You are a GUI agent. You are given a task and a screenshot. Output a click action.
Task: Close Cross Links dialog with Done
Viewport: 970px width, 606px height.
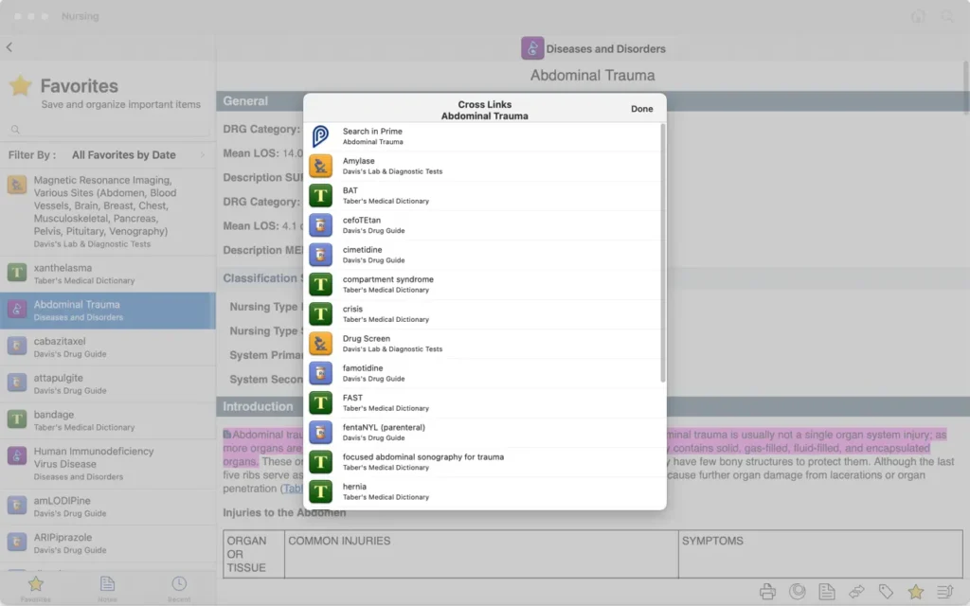pos(641,109)
